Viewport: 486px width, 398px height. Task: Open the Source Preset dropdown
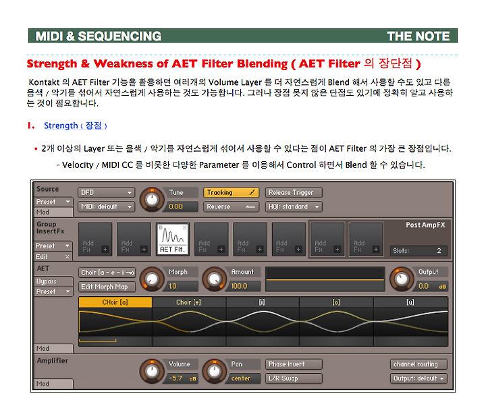coord(53,202)
